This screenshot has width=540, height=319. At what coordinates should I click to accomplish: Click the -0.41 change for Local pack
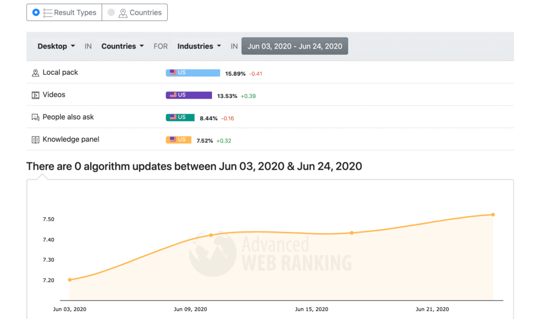pos(256,74)
